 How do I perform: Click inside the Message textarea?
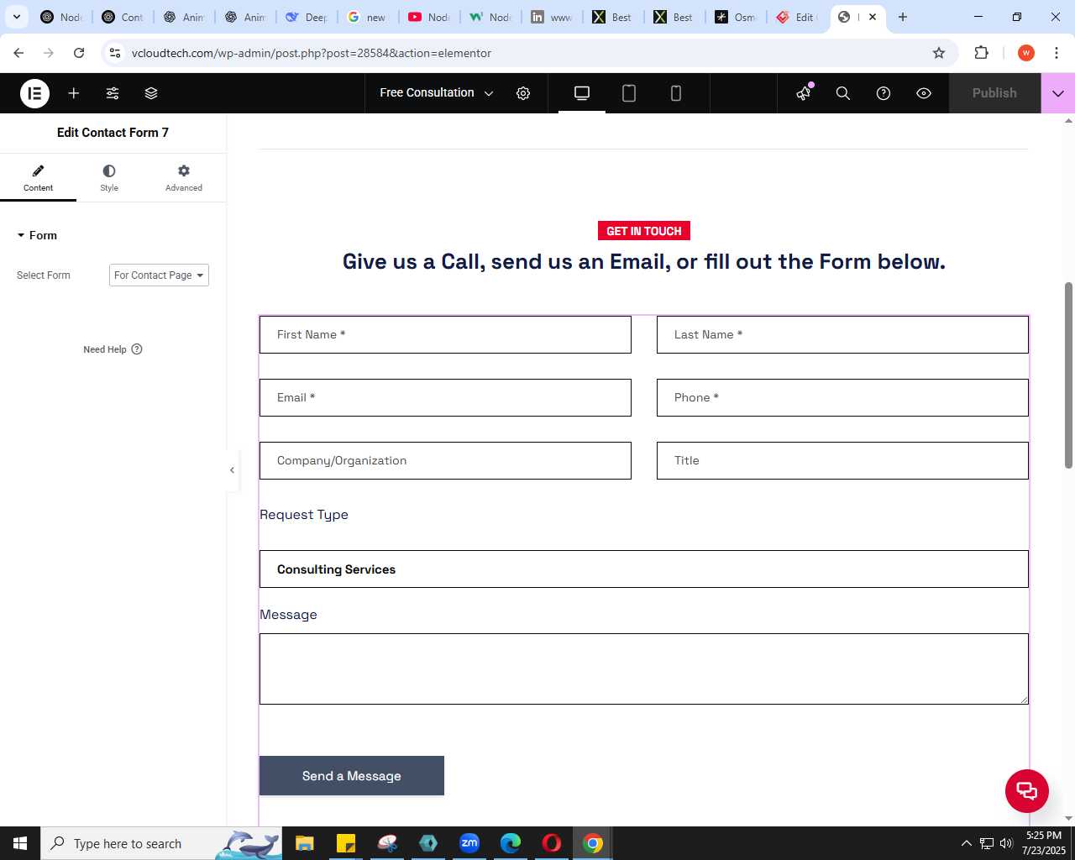click(644, 669)
